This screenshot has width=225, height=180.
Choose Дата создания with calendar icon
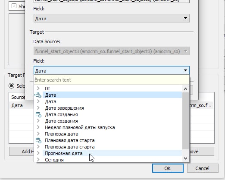tap(112, 114)
